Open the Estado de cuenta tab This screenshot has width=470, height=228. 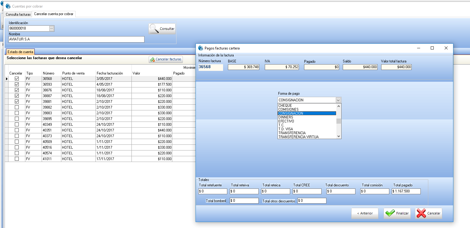click(20, 52)
